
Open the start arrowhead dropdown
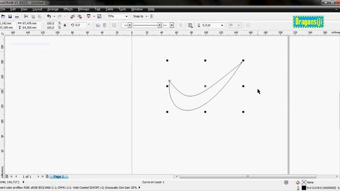[x=130, y=25]
